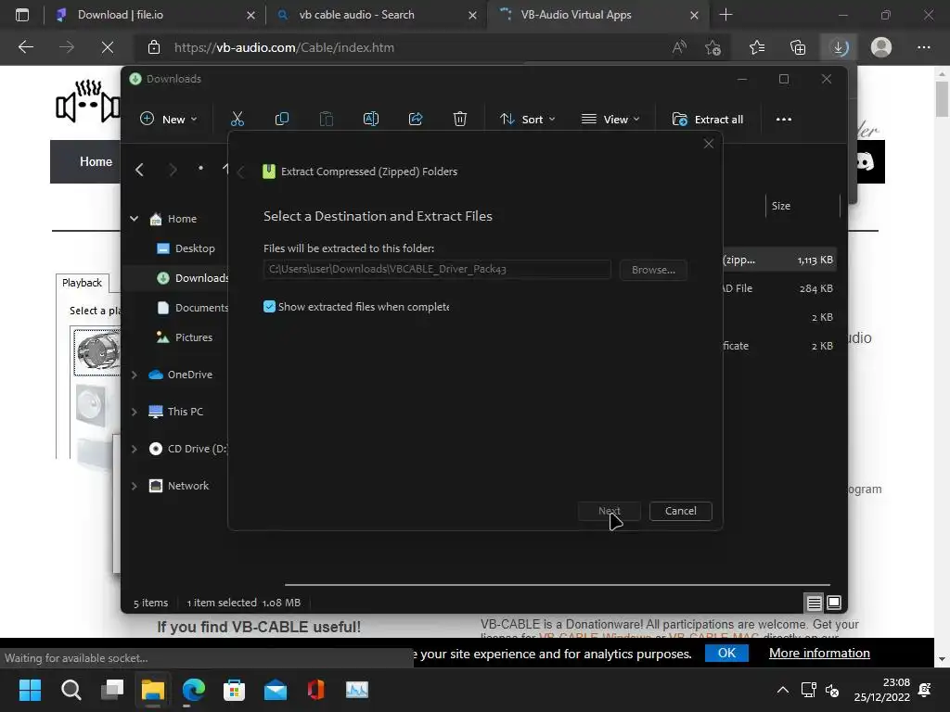Click the Rename icon in the Downloads toolbar
This screenshot has width=950, height=712.
(371, 119)
